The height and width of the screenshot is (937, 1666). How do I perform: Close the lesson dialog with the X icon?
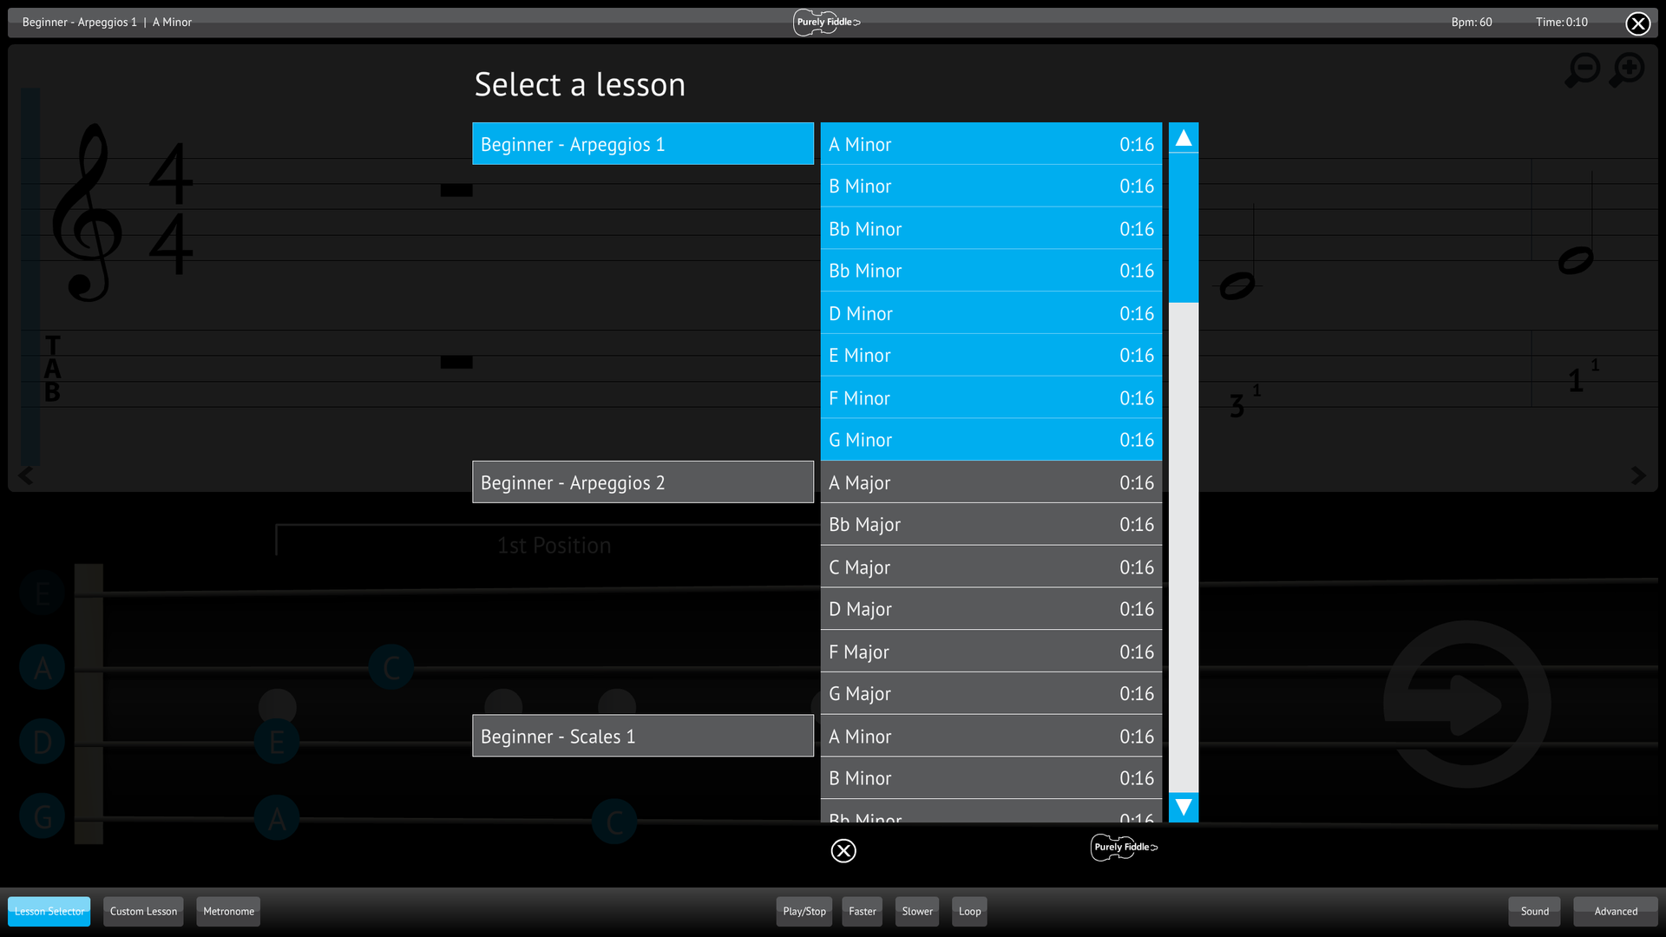(843, 851)
